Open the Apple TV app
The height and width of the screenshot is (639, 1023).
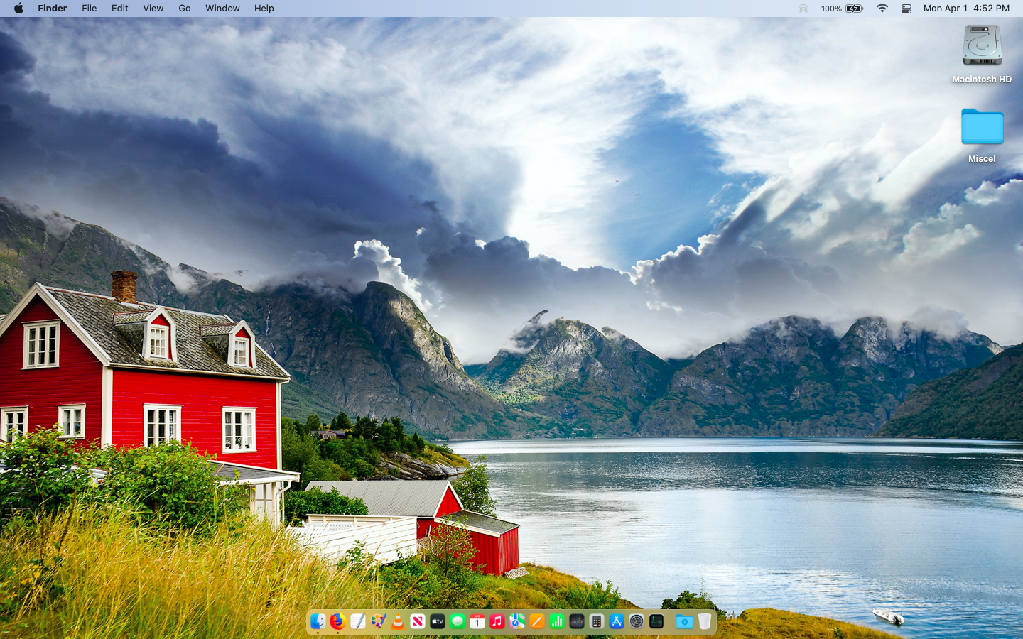click(x=438, y=621)
